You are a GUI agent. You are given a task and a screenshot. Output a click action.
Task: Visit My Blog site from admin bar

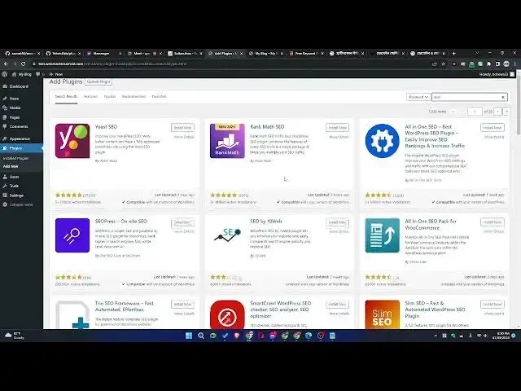tap(22, 74)
